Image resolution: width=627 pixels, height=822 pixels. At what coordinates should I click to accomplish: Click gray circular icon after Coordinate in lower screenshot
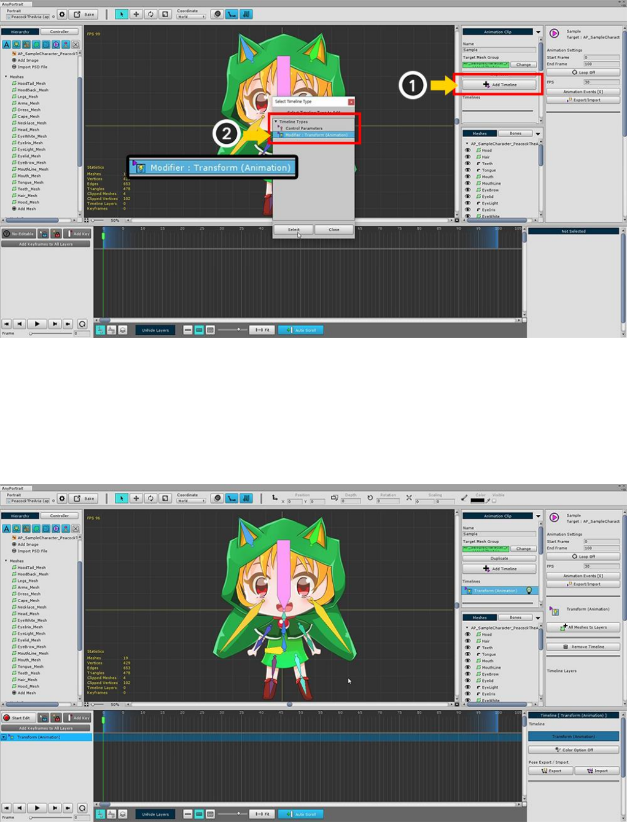[217, 498]
